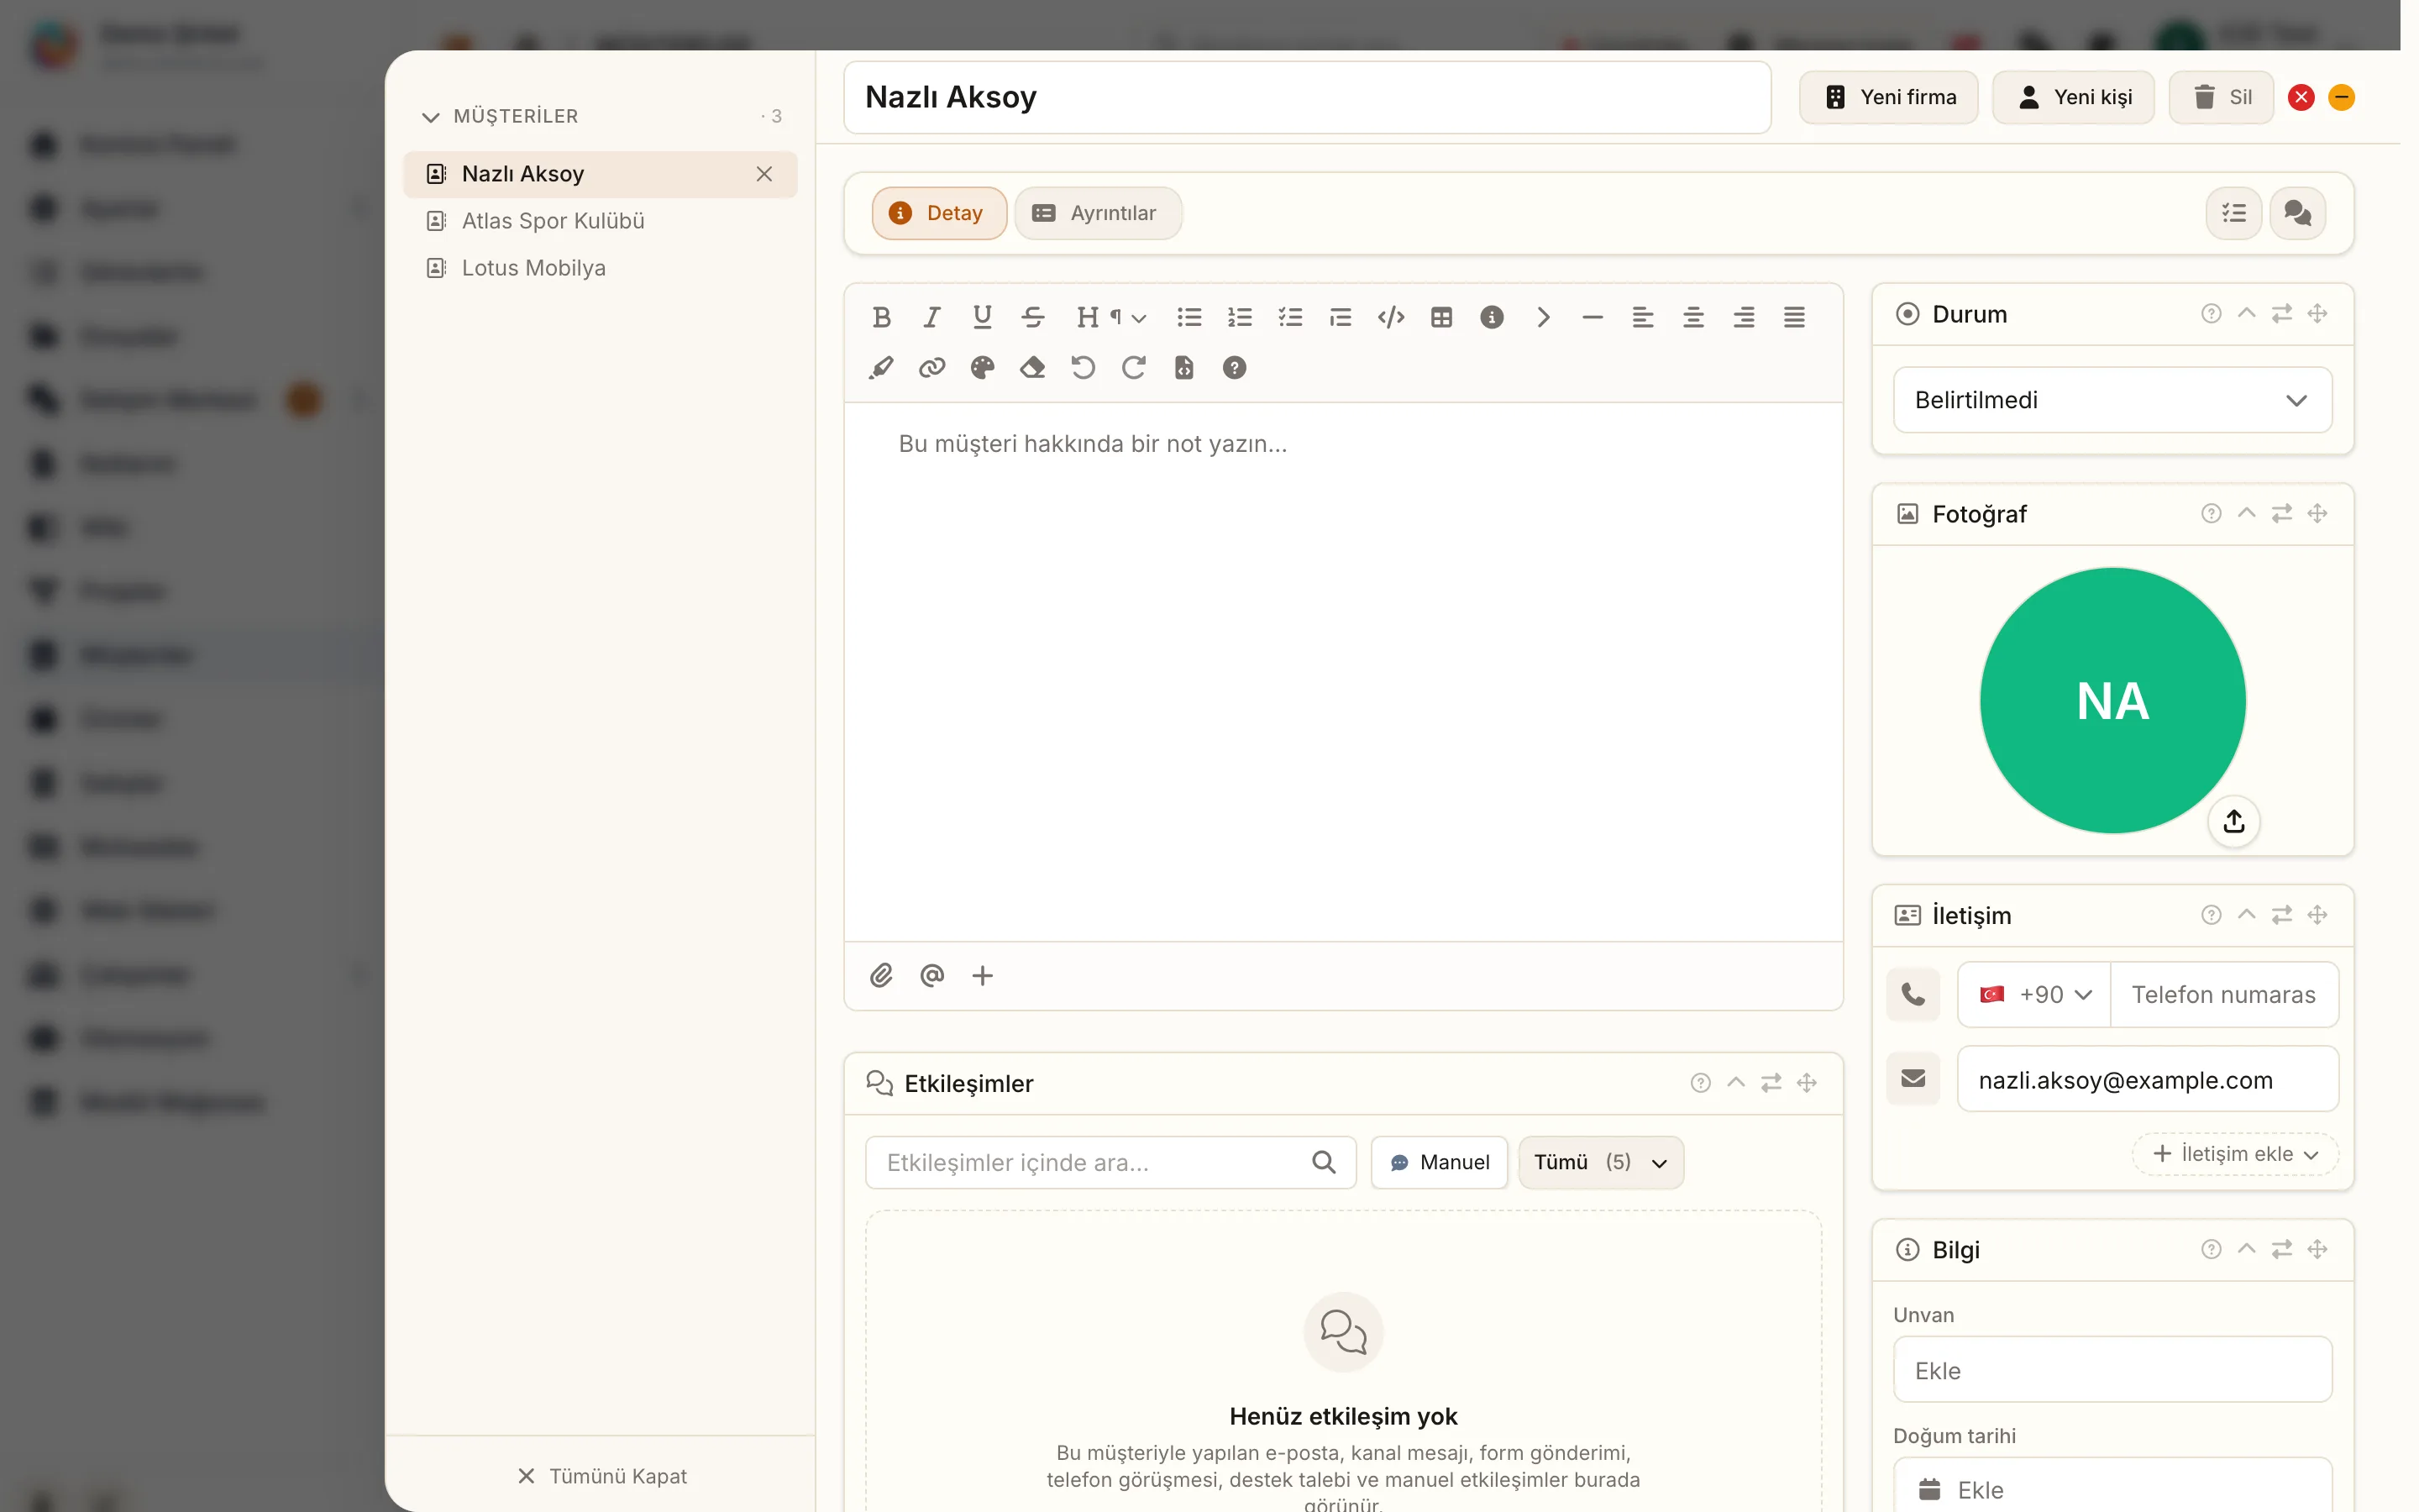2419x1512 pixels.
Task: Close the Nazlı Aksoy list entry
Action: 764,174
